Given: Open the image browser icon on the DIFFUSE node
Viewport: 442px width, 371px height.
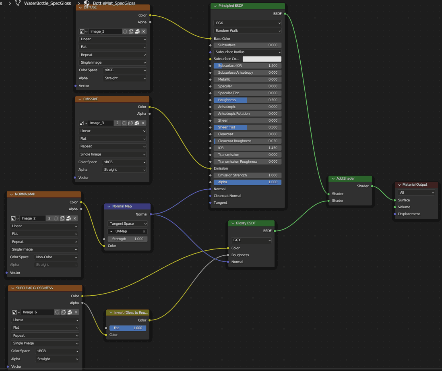Looking at the screenshot, I should point(82,31).
